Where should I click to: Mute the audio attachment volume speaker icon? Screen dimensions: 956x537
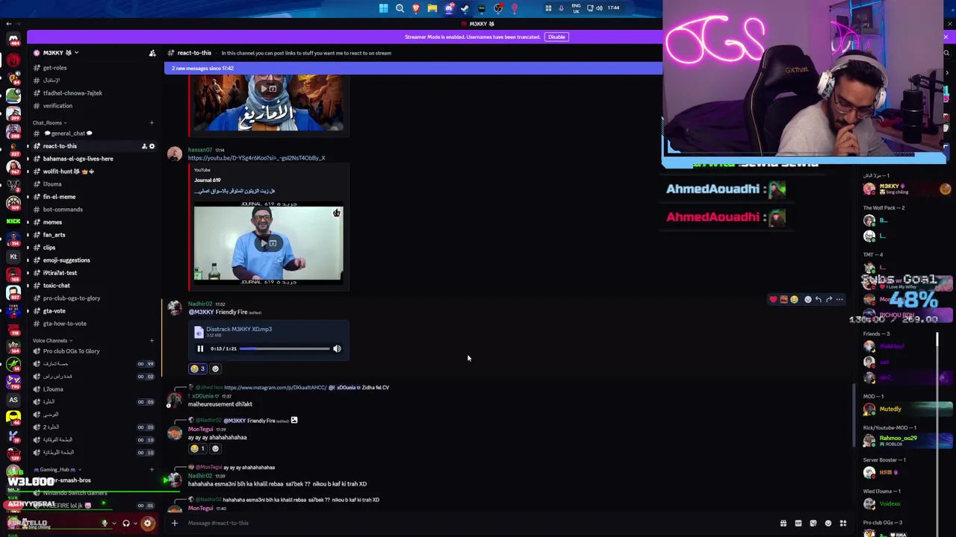(x=337, y=349)
